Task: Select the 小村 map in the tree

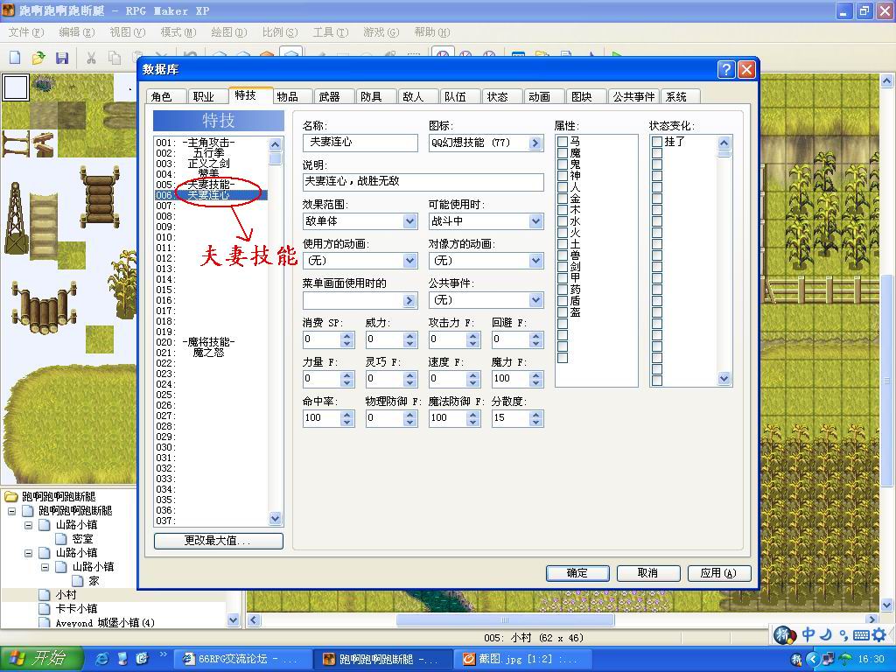Action: (66, 595)
